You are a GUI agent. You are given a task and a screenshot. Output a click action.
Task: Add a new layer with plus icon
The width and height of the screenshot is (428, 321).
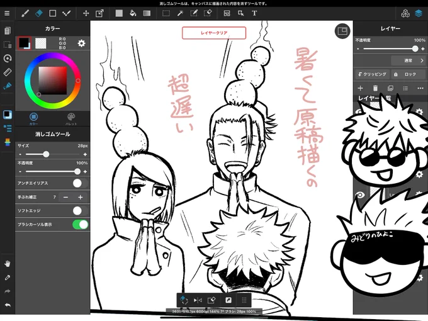click(360, 88)
